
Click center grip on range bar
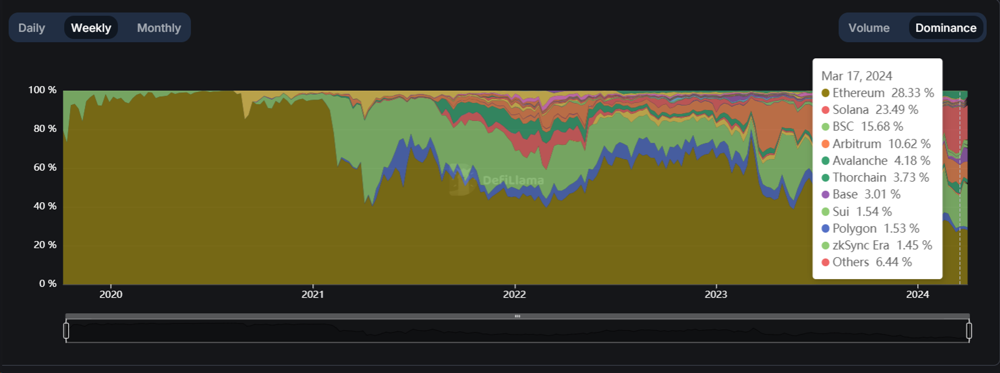517,316
